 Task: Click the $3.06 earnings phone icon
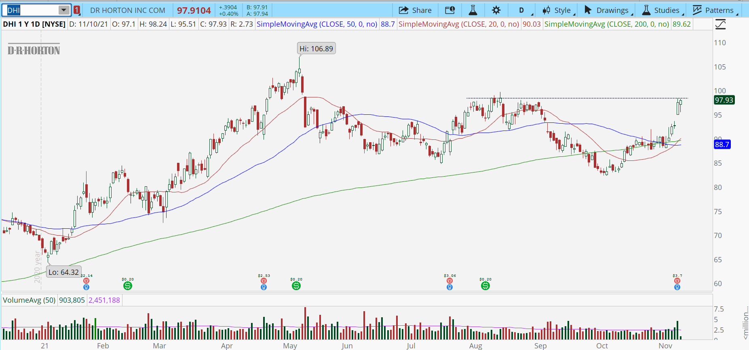[449, 280]
